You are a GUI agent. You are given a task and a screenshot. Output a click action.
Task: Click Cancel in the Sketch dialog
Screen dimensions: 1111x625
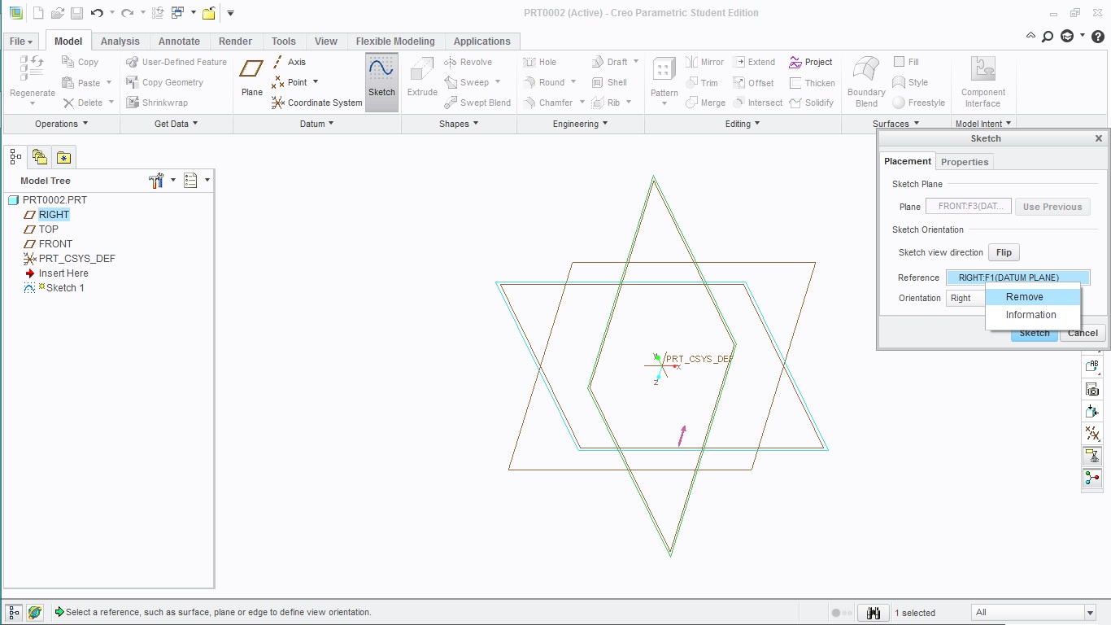click(x=1083, y=333)
